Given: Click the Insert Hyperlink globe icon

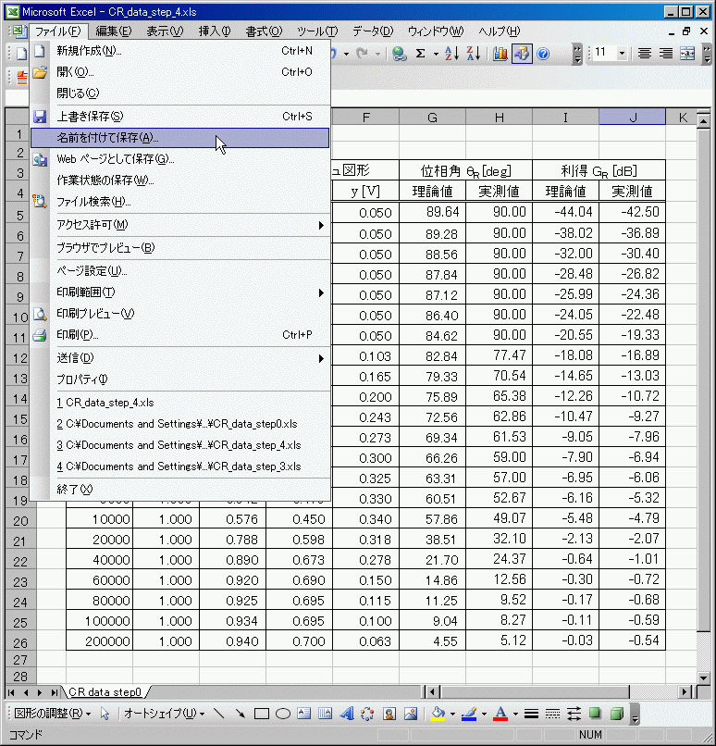Looking at the screenshot, I should [399, 54].
